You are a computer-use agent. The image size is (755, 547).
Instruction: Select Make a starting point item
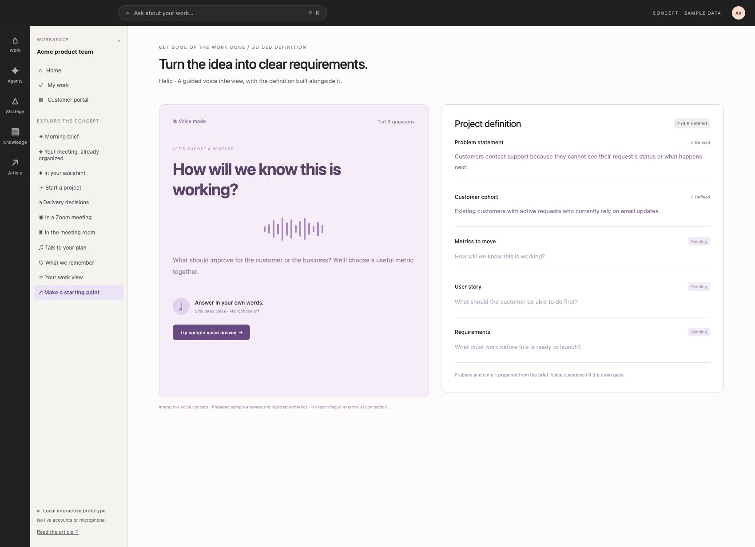[x=79, y=293]
